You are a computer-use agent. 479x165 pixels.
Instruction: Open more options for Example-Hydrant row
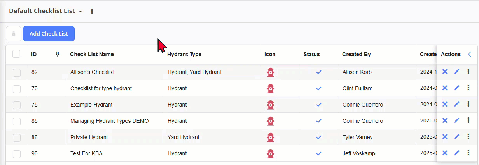click(468, 104)
